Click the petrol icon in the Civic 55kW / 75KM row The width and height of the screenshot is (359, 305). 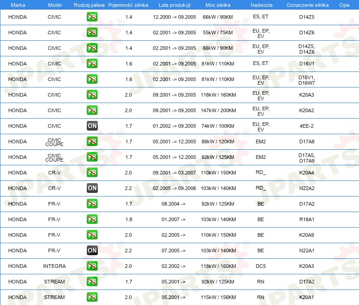(92, 33)
